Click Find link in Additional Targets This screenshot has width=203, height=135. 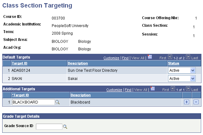pyautogui.click(x=128, y=90)
